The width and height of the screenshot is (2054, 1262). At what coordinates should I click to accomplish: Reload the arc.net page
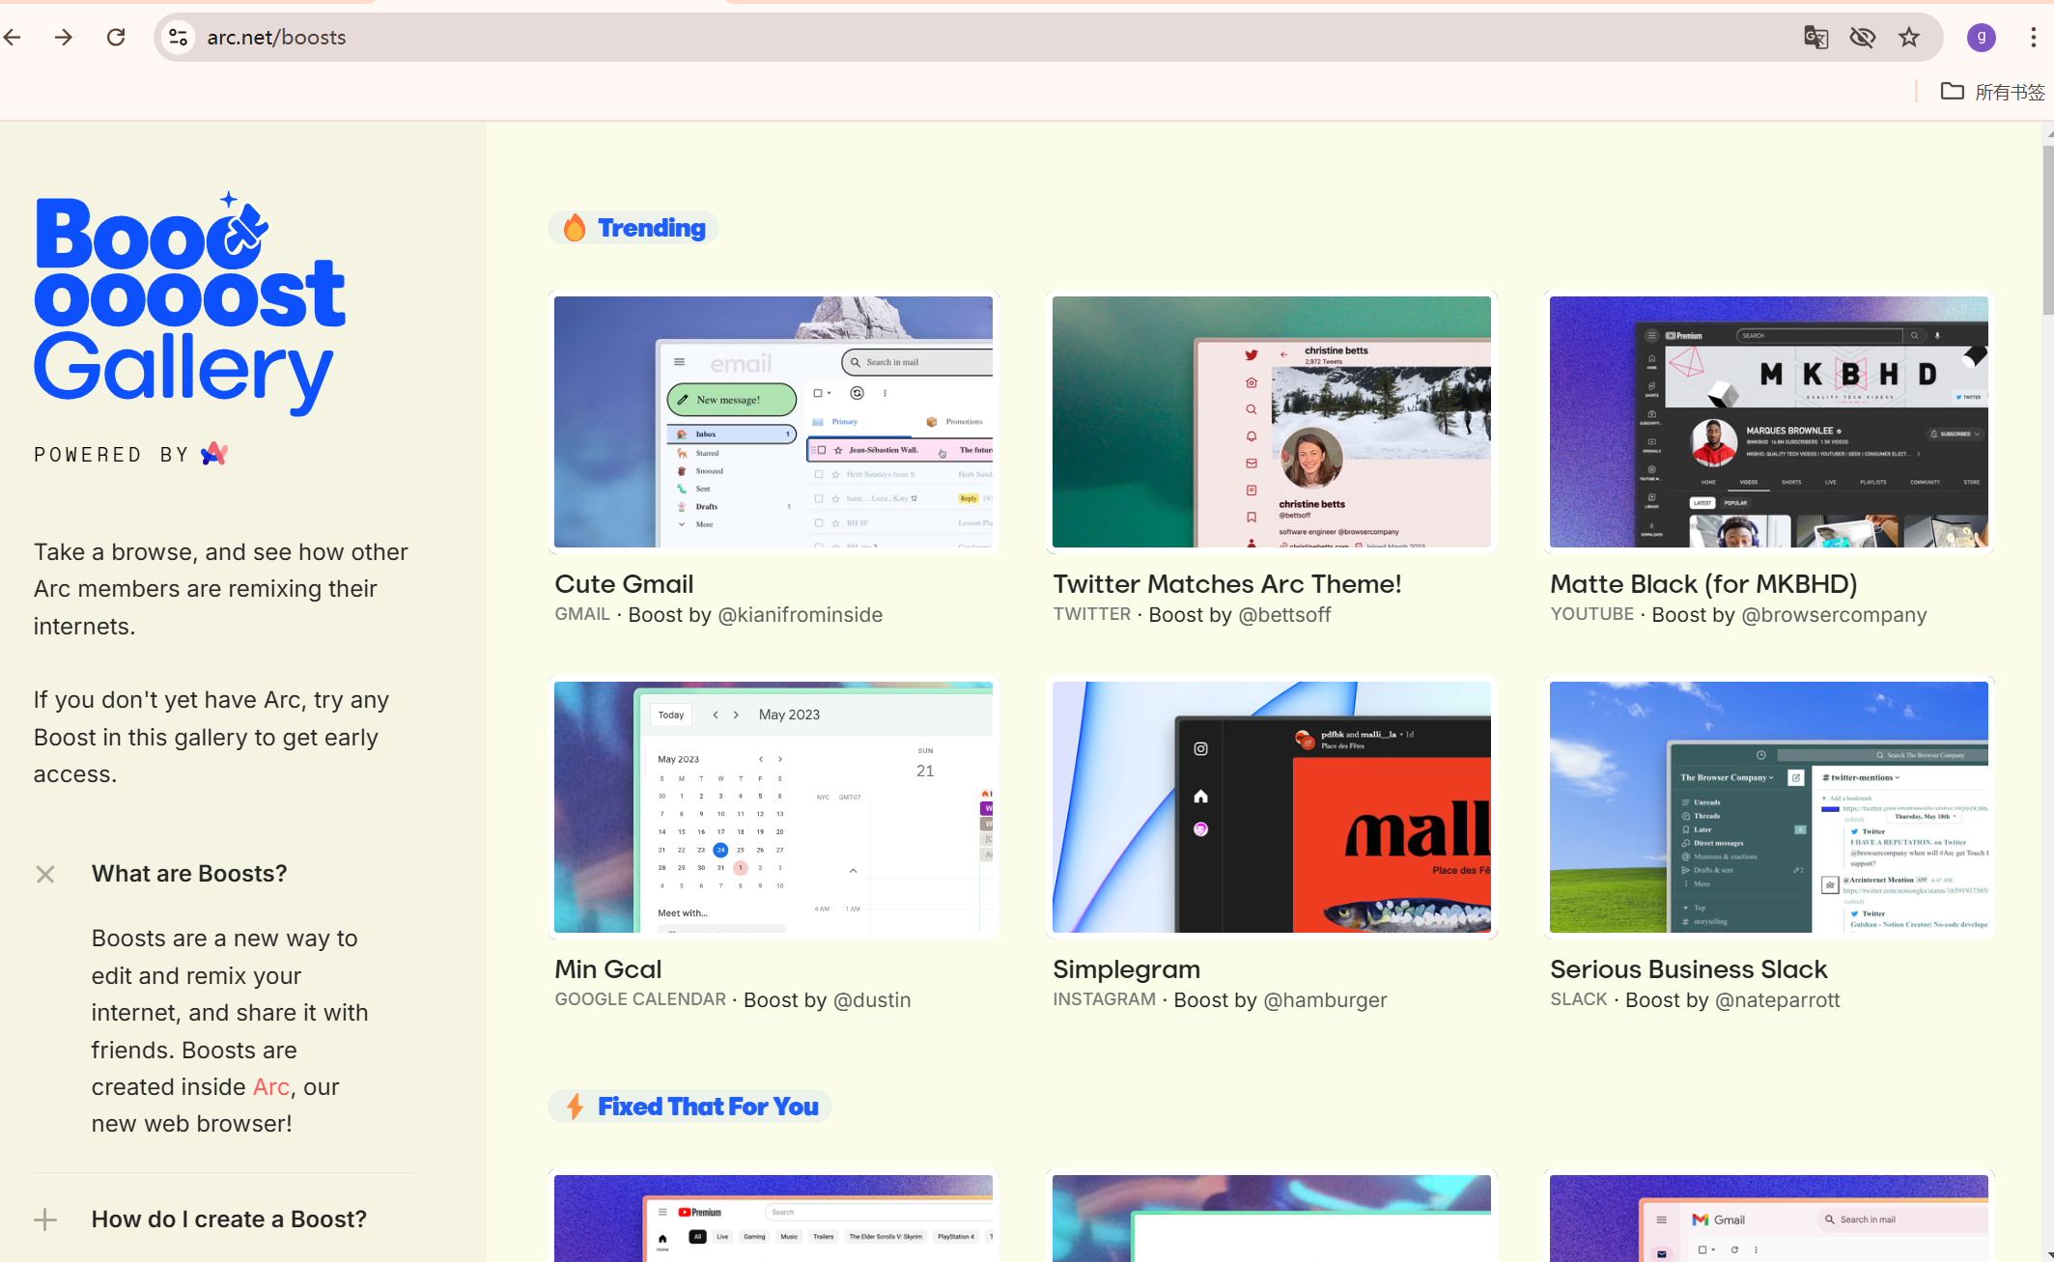(116, 37)
